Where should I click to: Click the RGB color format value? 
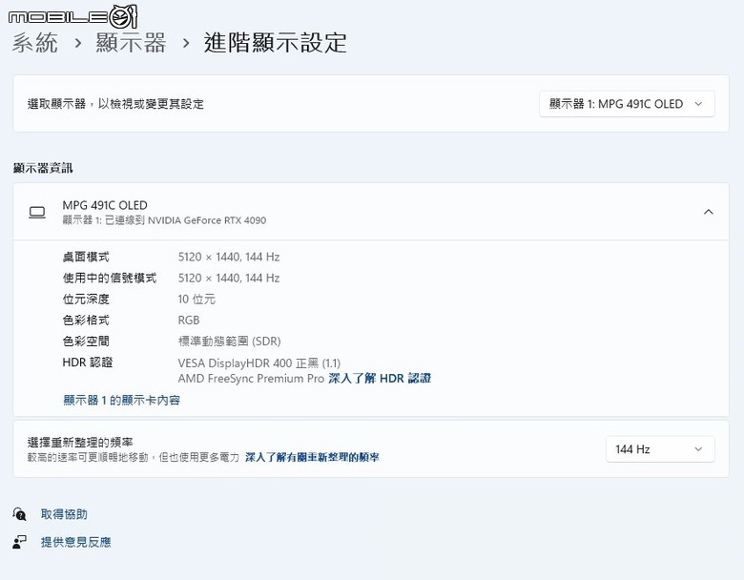click(189, 320)
